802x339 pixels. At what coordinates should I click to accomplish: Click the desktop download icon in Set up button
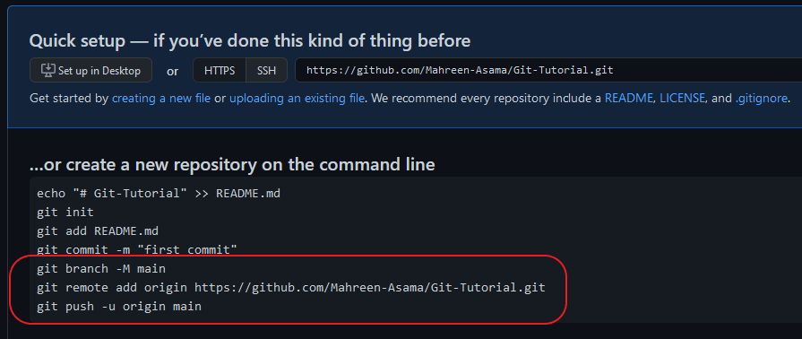tap(48, 70)
